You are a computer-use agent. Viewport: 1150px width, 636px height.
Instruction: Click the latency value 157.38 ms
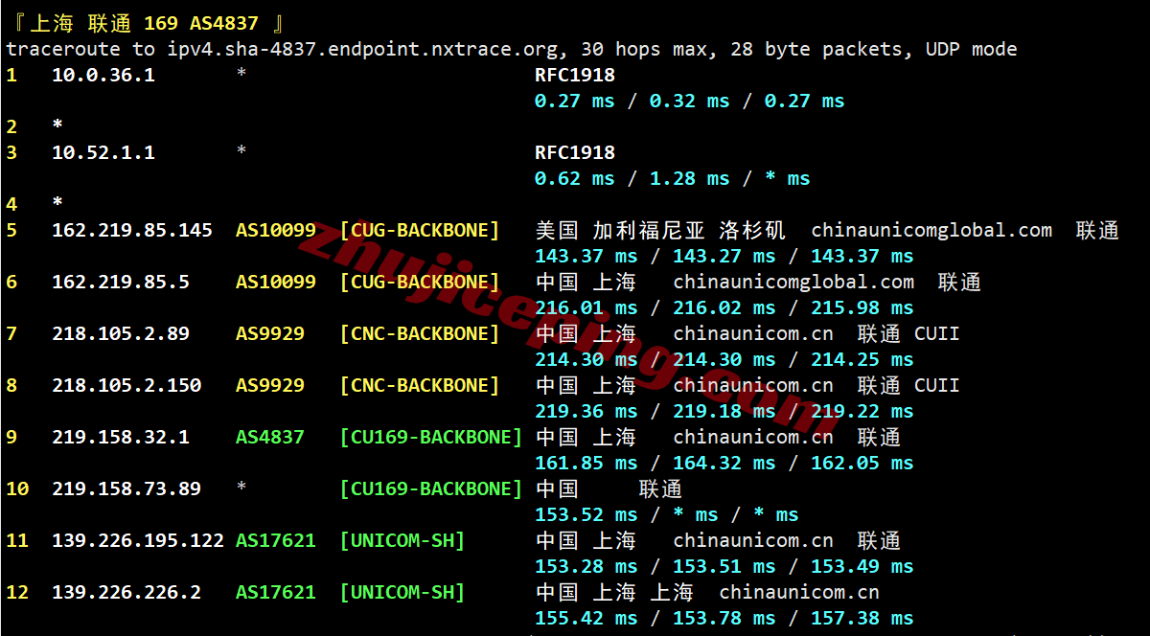[x=862, y=618]
